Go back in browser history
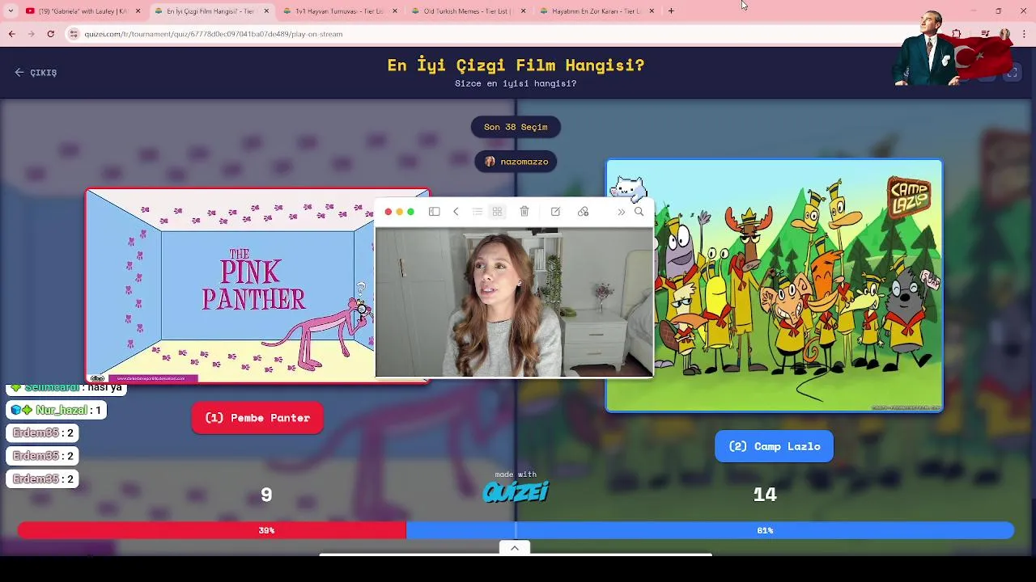The width and height of the screenshot is (1036, 582). point(11,34)
